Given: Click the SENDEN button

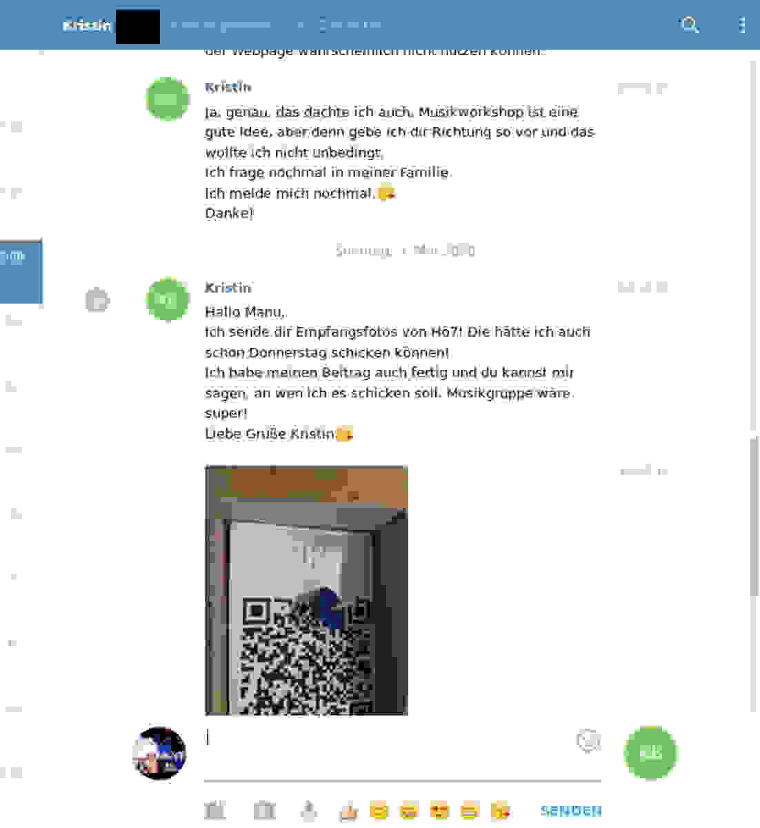Looking at the screenshot, I should [x=571, y=811].
